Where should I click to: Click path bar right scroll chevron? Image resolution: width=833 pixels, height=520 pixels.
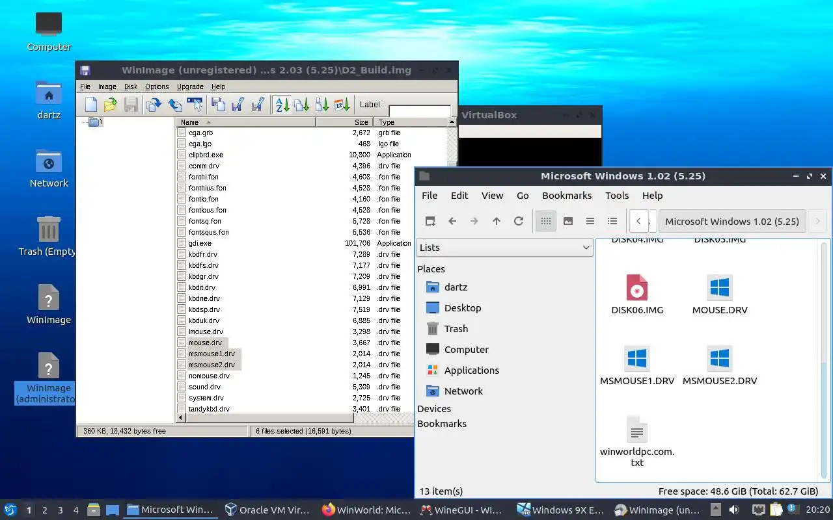817,221
